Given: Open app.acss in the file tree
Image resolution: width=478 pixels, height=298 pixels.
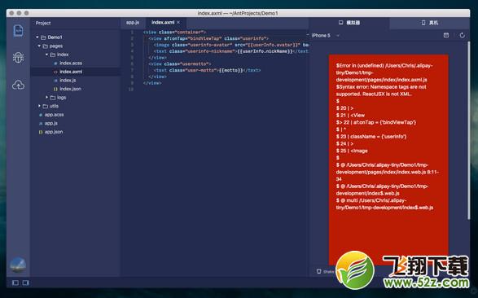Looking at the screenshot, I should point(54,115).
